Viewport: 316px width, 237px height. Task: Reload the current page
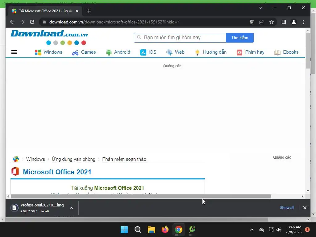coord(32,22)
